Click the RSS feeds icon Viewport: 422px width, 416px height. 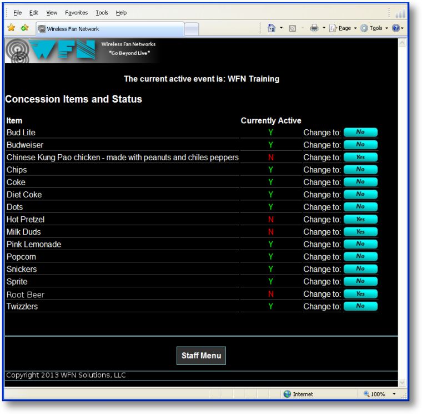point(292,28)
